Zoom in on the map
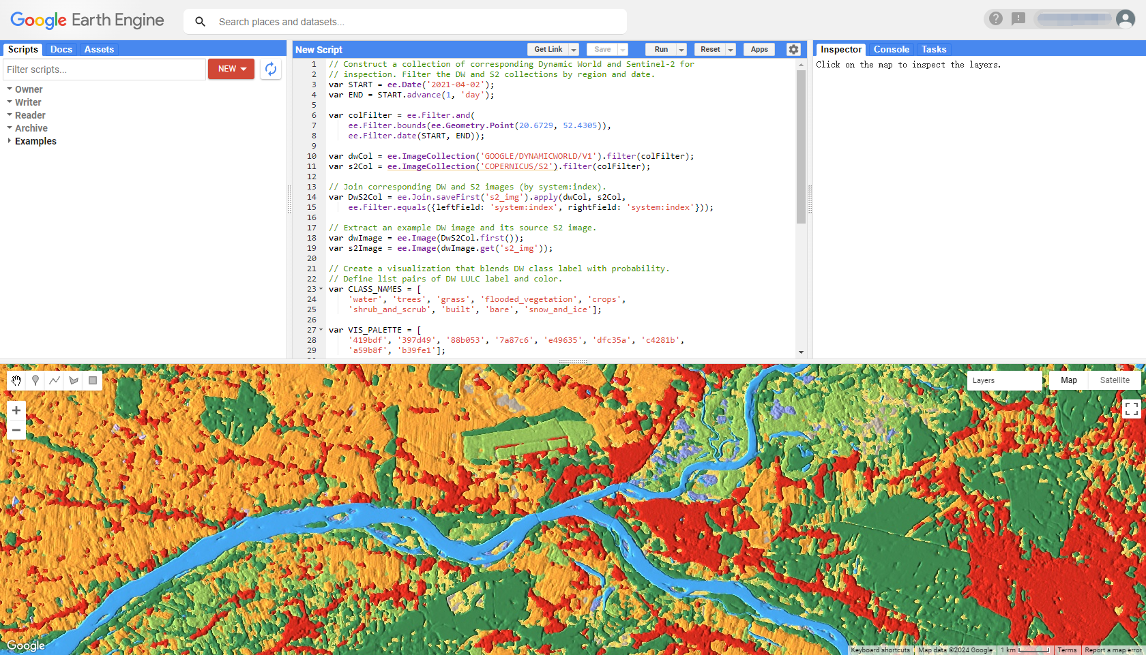Image resolution: width=1146 pixels, height=655 pixels. [16, 410]
